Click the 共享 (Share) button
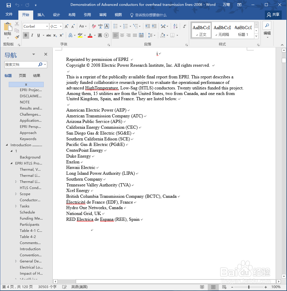287x291 pixels. click(273, 15)
